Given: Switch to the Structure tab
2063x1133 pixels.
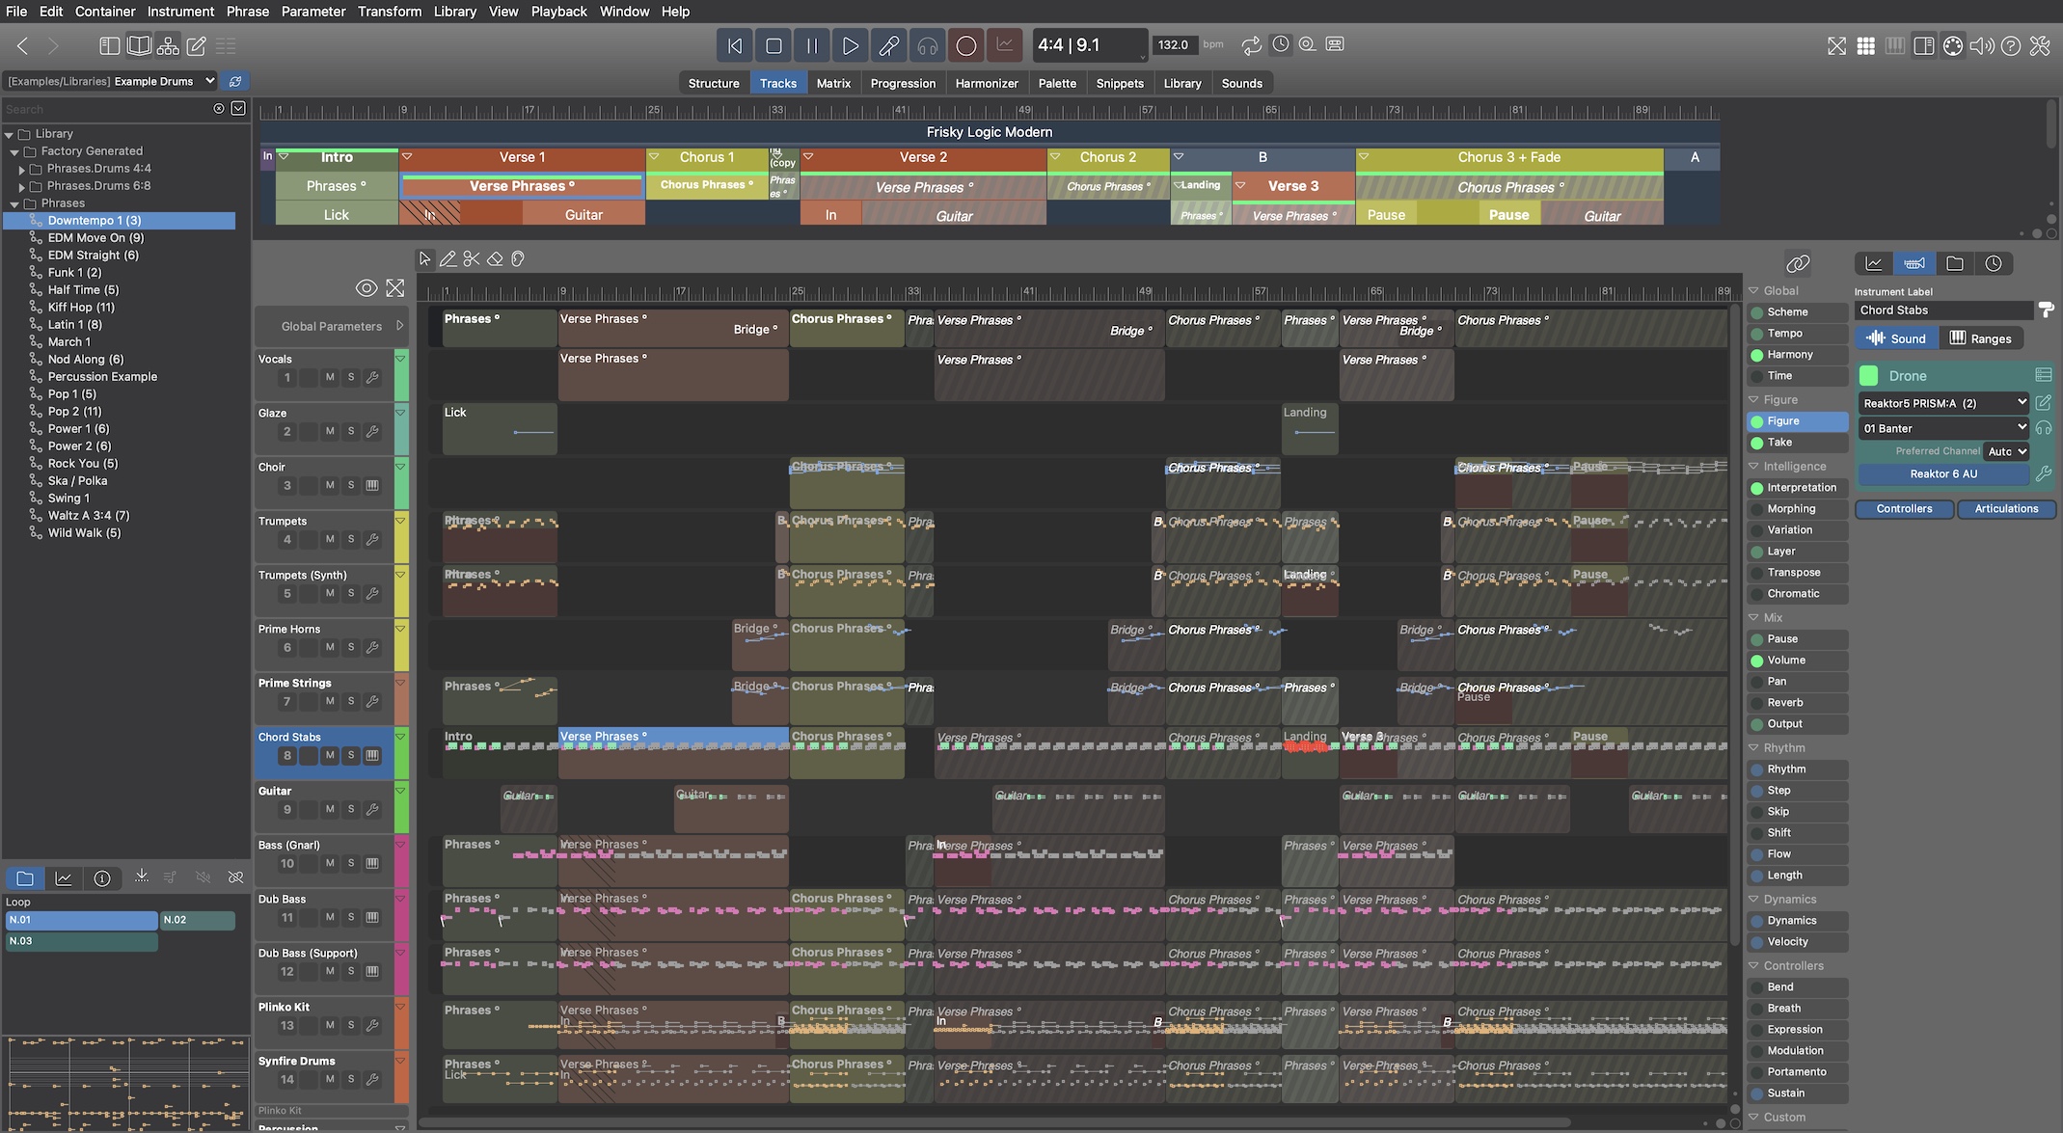Looking at the screenshot, I should (x=714, y=83).
